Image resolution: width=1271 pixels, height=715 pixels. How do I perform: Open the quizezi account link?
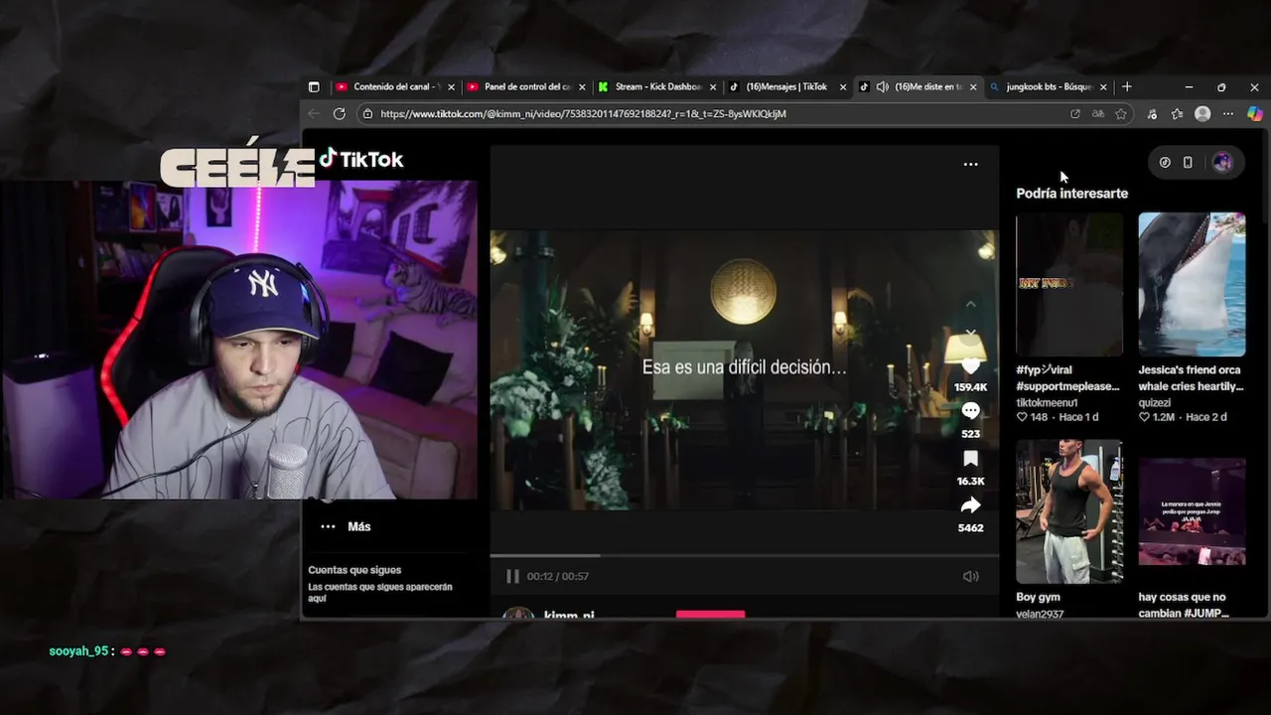[x=1155, y=403]
